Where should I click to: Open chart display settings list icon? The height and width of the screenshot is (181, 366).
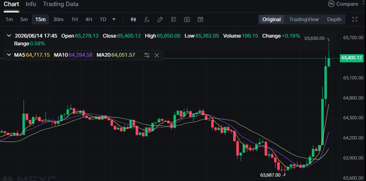tap(173, 19)
